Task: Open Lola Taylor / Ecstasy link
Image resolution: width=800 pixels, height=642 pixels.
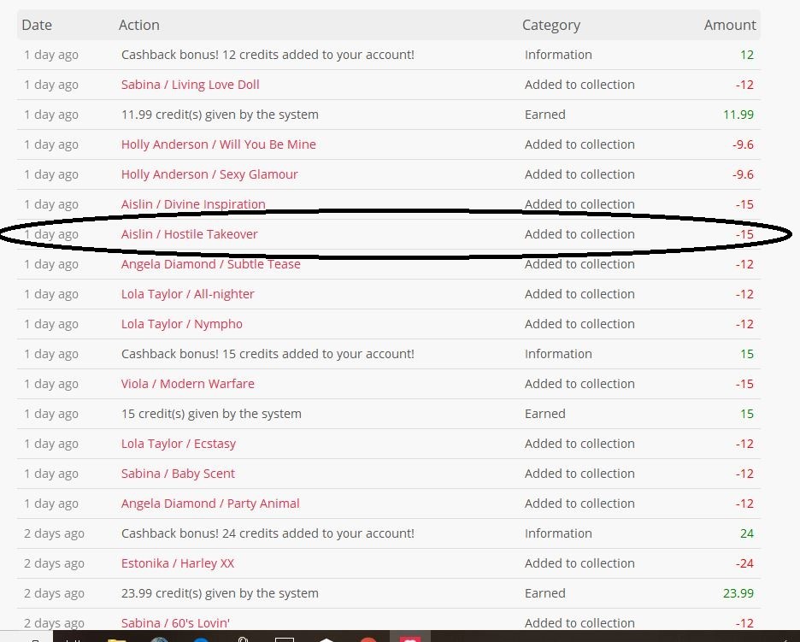Action: [179, 444]
